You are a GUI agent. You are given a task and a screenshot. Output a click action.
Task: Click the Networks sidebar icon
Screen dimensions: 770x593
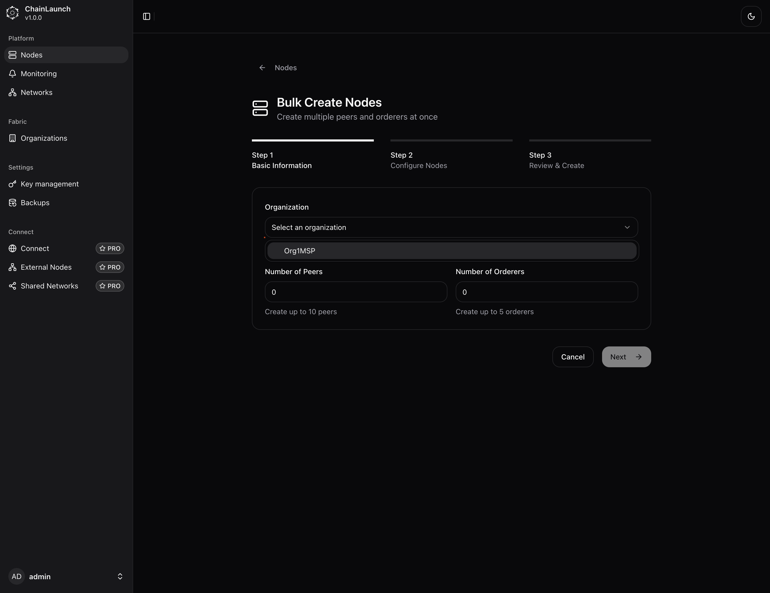pos(13,92)
